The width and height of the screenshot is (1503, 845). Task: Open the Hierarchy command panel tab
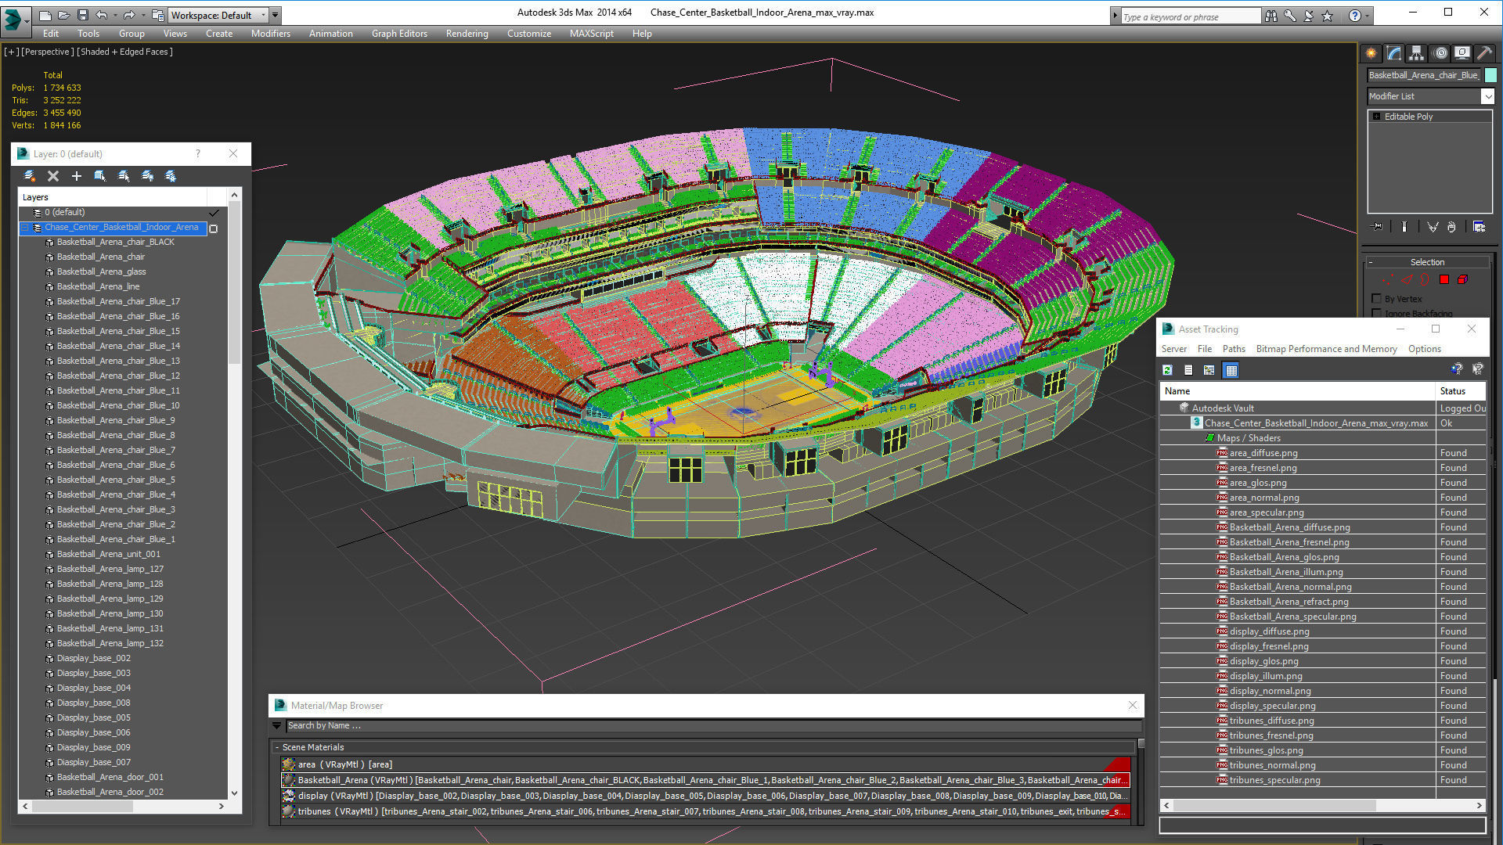tap(1417, 53)
